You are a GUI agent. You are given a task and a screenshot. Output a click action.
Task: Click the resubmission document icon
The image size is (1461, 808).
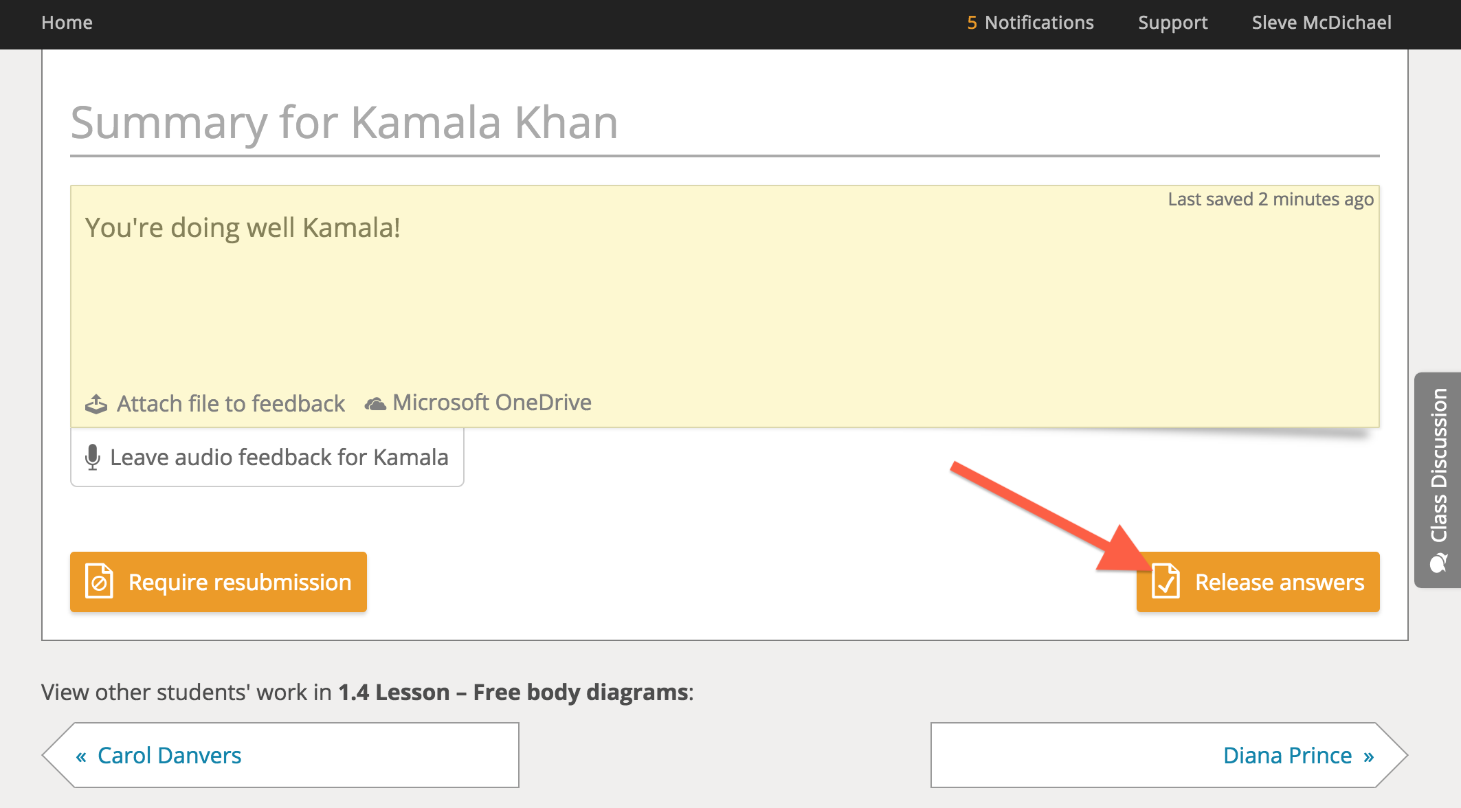(x=99, y=581)
